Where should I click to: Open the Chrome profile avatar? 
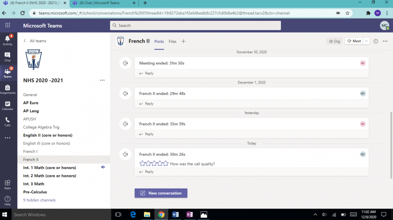(378, 13)
